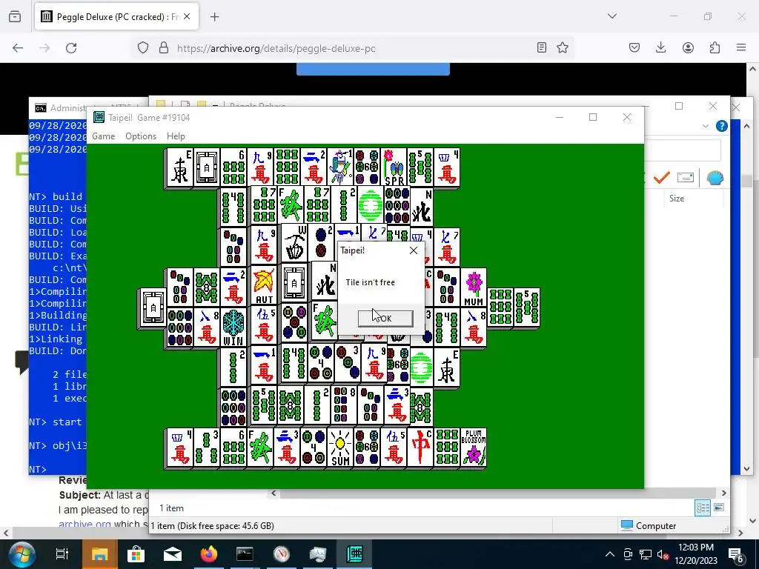This screenshot has height=569, width=759.
Task: Select the AUT season tile
Action: pos(265,285)
